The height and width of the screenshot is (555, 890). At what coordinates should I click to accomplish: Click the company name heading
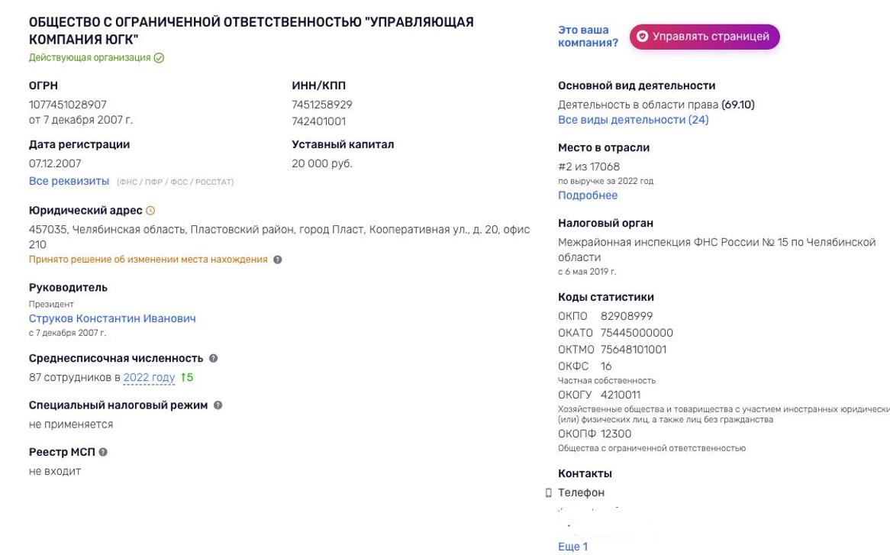(251, 31)
